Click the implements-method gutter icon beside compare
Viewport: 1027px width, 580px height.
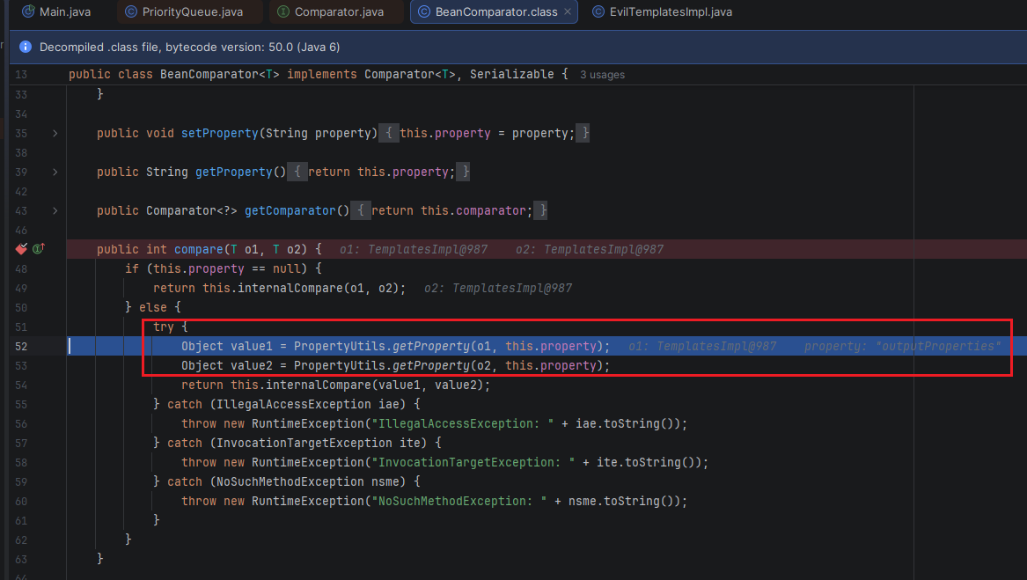click(38, 249)
